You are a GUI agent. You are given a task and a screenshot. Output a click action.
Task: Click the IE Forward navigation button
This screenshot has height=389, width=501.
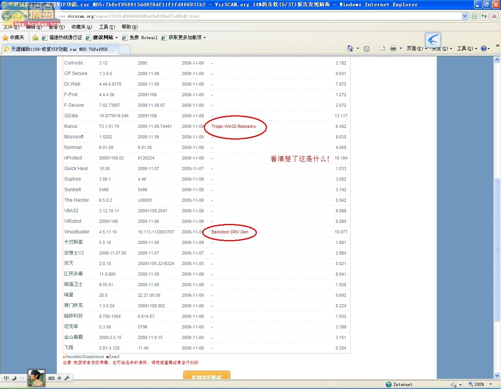point(18,16)
